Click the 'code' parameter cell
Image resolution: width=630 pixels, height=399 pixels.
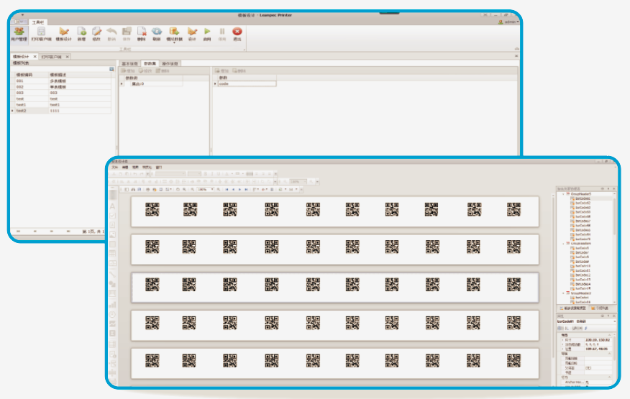tap(246, 83)
